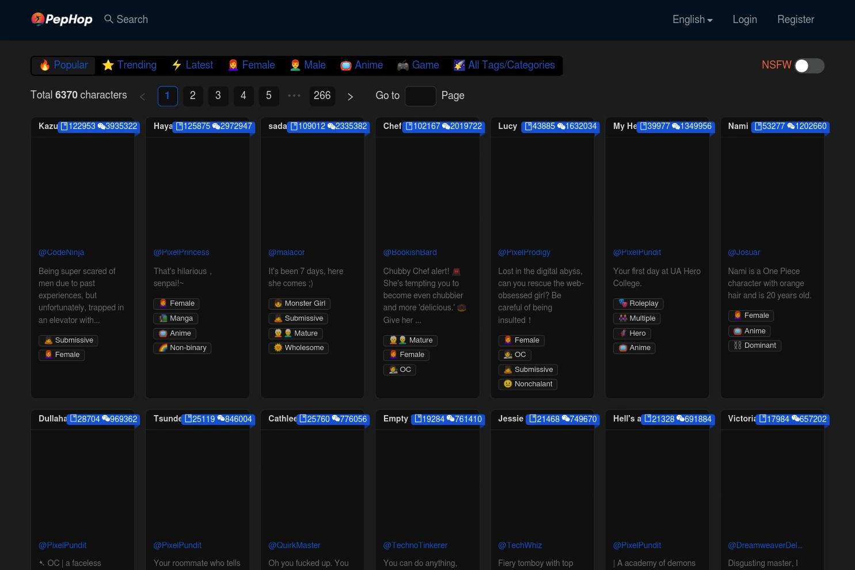Open creator @CodeNinja profile
The height and width of the screenshot is (570, 855).
[62, 252]
